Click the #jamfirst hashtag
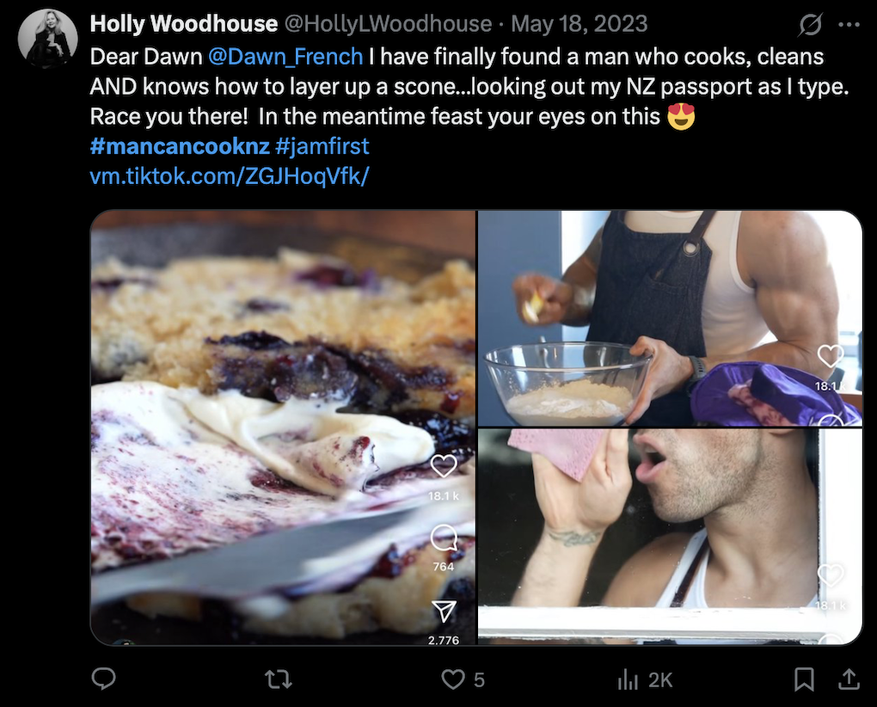This screenshot has height=707, width=877. pos(322,146)
